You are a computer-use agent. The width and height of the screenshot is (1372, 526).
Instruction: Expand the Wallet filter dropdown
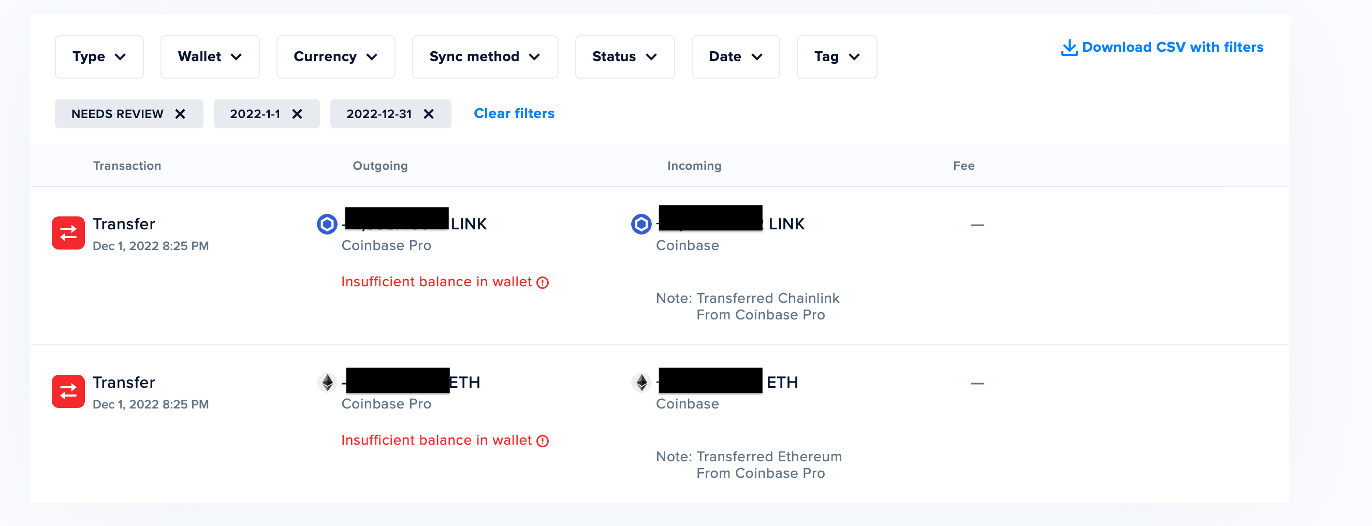pos(210,57)
